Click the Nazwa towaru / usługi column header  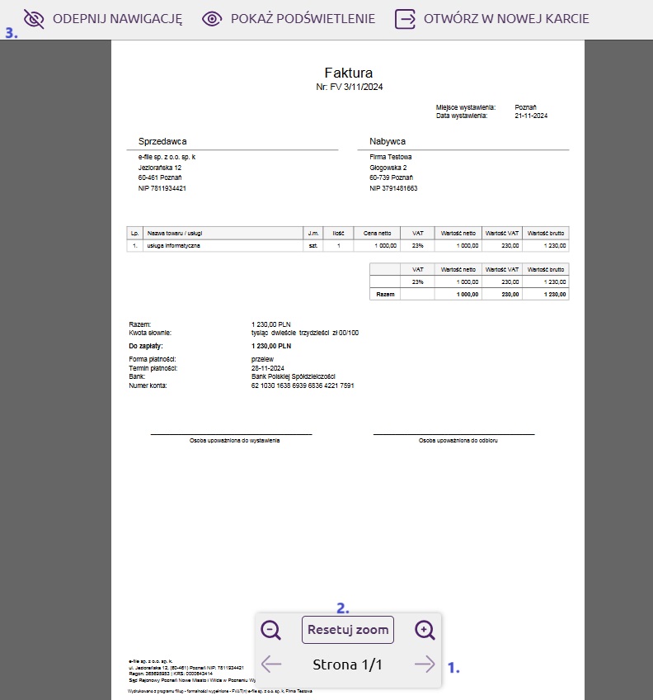pos(175,233)
